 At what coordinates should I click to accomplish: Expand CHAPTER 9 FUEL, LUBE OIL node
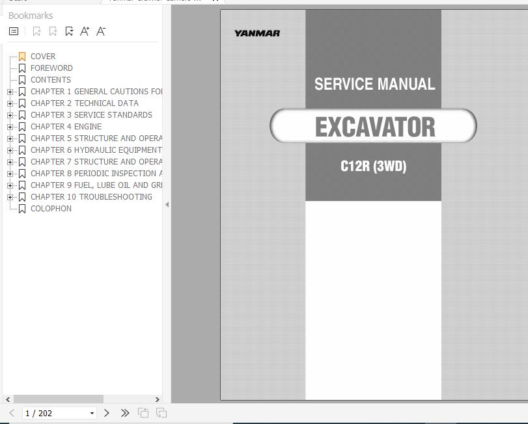coord(10,185)
